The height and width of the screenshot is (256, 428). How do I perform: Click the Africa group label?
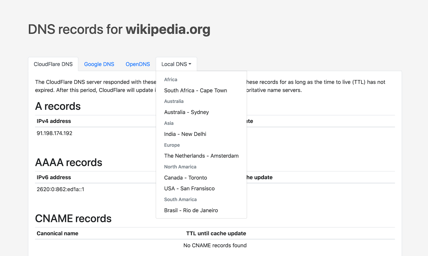[x=171, y=79]
